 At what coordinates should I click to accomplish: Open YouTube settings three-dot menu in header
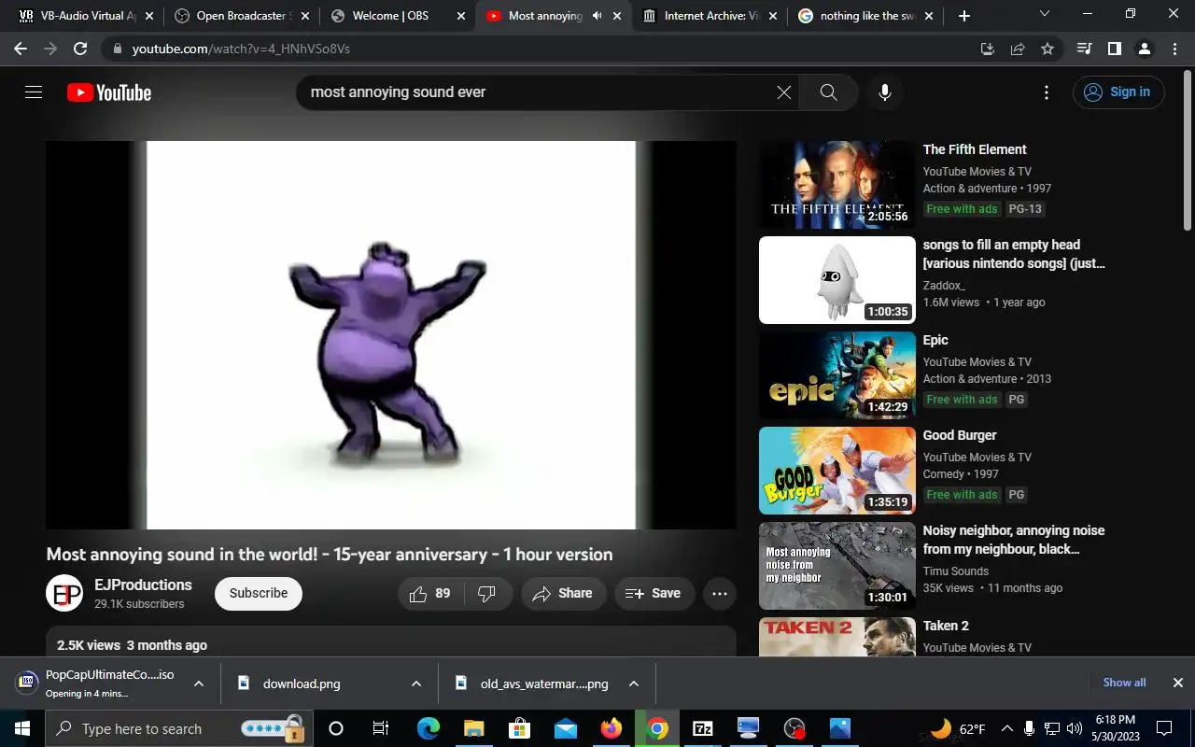1047,92
